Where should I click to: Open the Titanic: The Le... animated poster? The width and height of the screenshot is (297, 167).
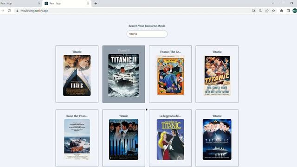[x=170, y=75]
